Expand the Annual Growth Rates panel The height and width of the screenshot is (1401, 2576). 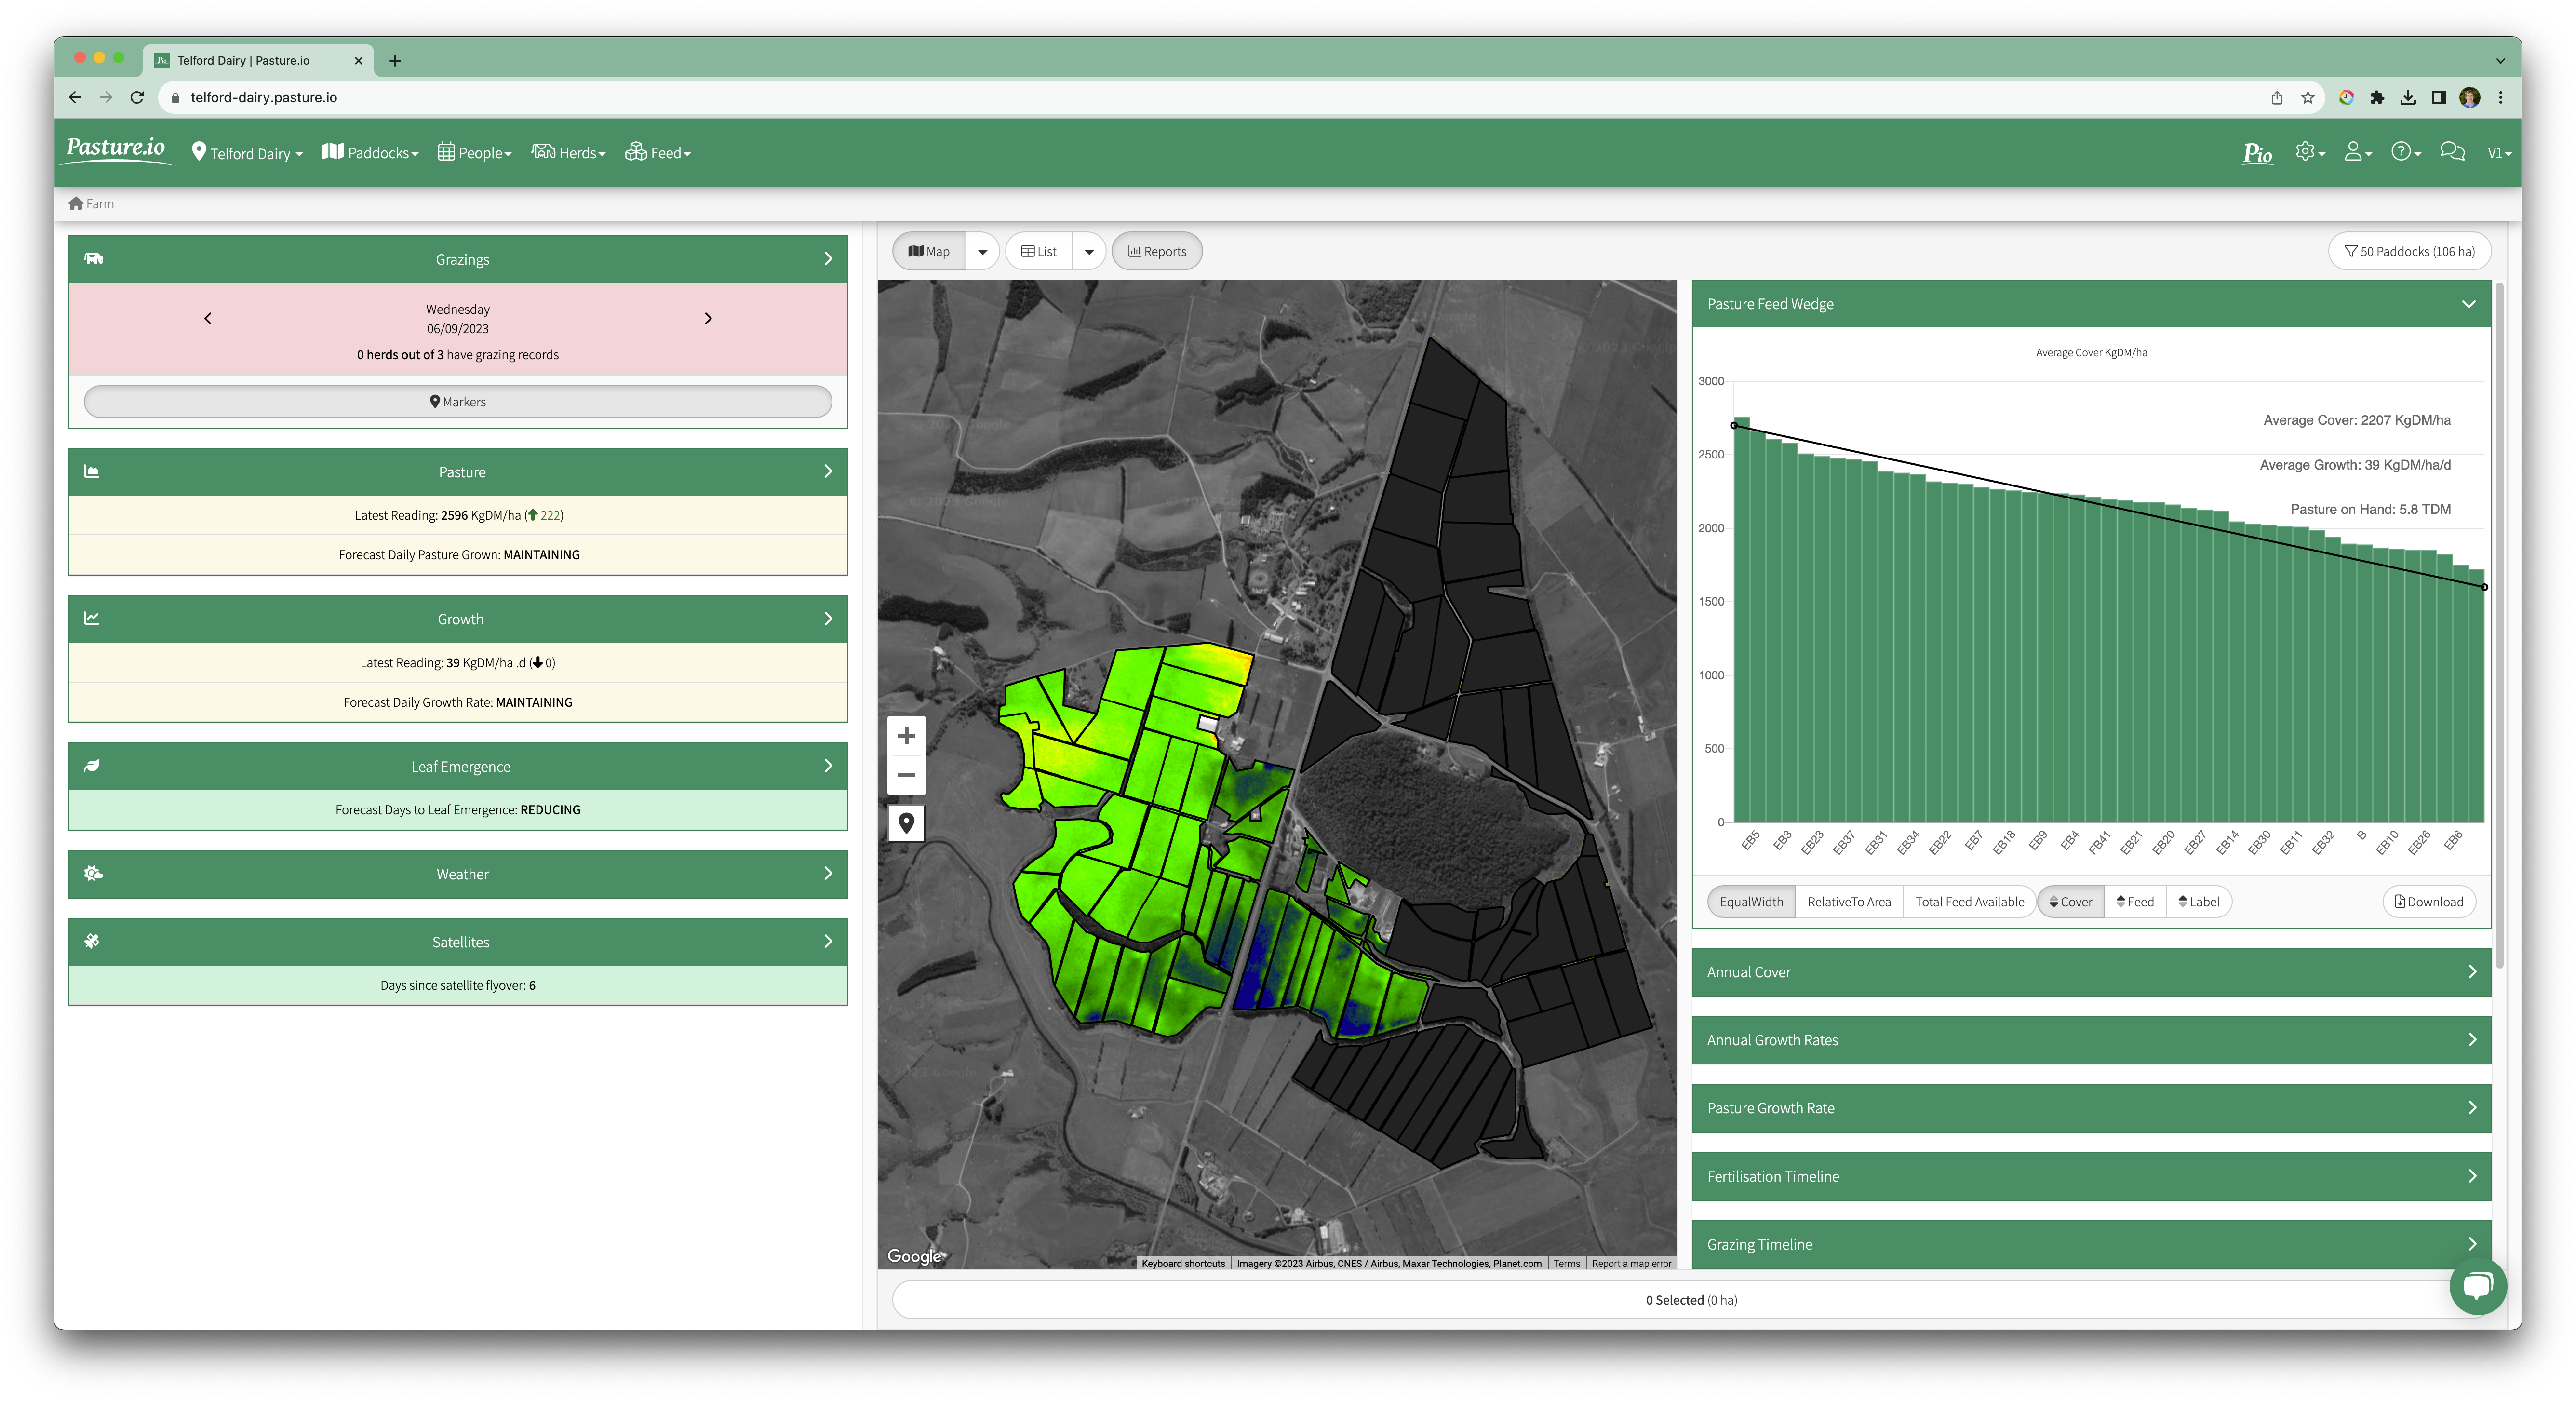pos(2091,1039)
